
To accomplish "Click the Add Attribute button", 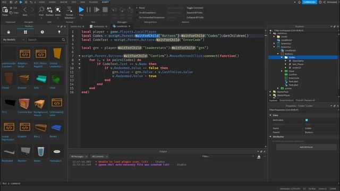I will 306,147.
